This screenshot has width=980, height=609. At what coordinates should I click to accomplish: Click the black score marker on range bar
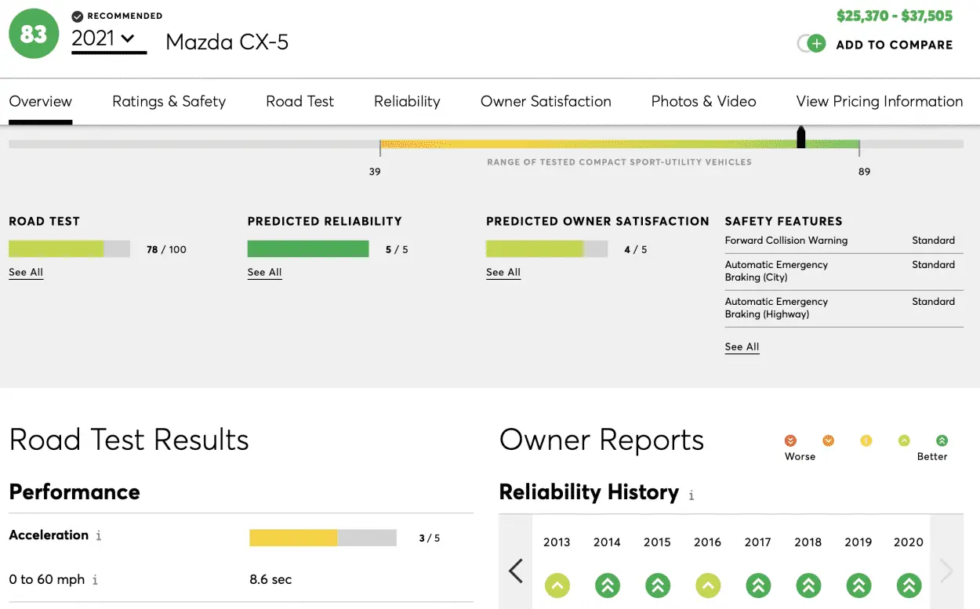(x=801, y=136)
